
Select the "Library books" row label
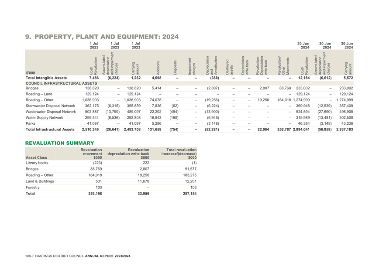click(x=37, y=163)
